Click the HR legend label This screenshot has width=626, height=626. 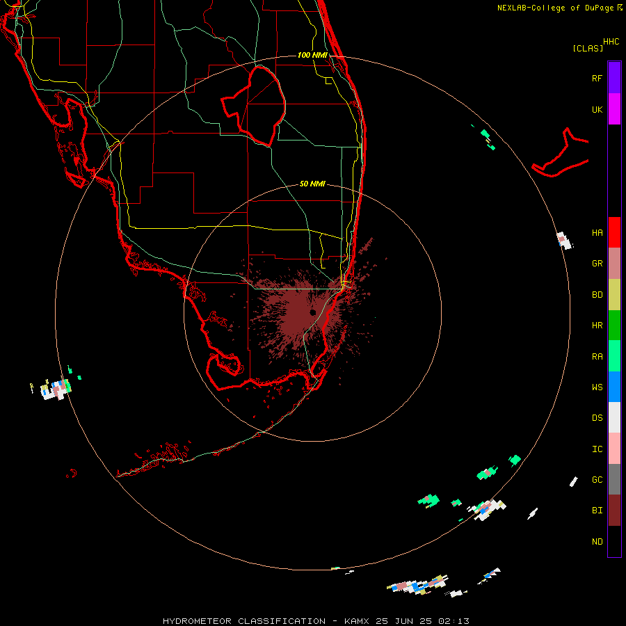tap(597, 326)
